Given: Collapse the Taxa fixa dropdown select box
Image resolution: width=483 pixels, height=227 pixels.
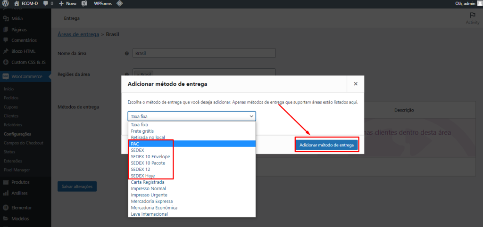Looking at the screenshot, I should 192,116.
